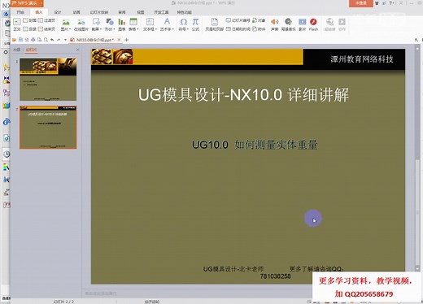Image resolution: width=423 pixels, height=304 pixels.
Task: Expand the quick-access toolbar customize arrow
Action: pos(65,40)
